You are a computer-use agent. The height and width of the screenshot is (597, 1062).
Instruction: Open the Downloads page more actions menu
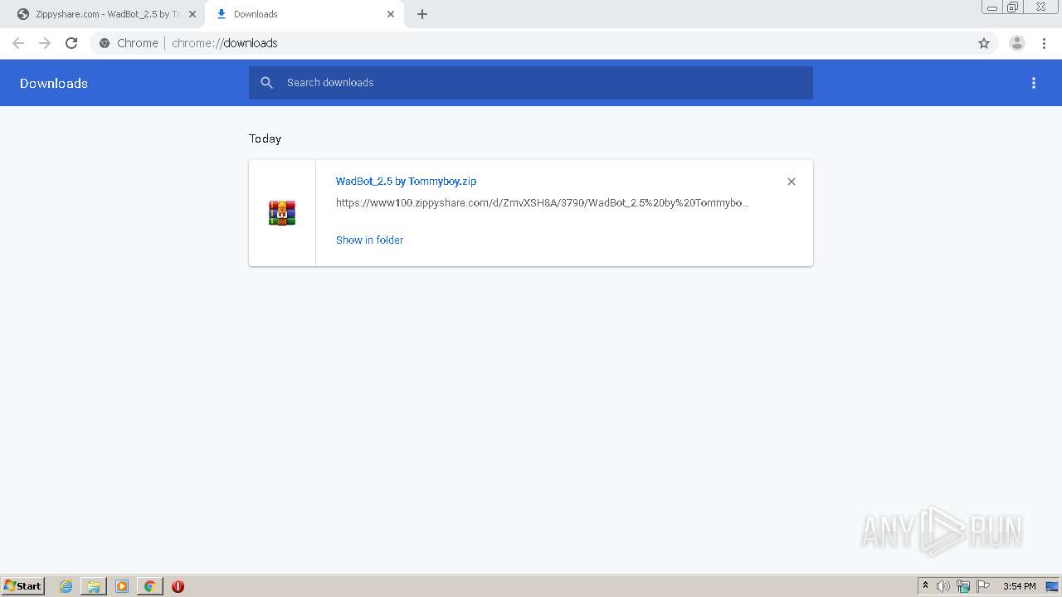[x=1034, y=83]
